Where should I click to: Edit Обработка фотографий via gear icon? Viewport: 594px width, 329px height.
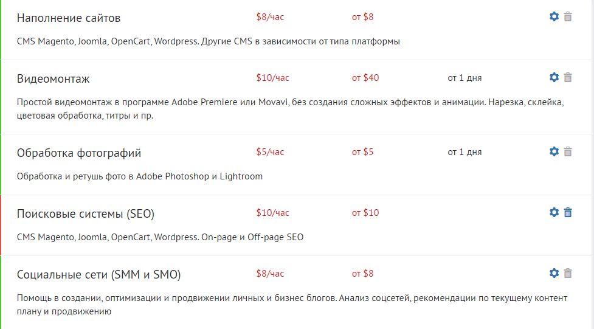[x=554, y=151]
